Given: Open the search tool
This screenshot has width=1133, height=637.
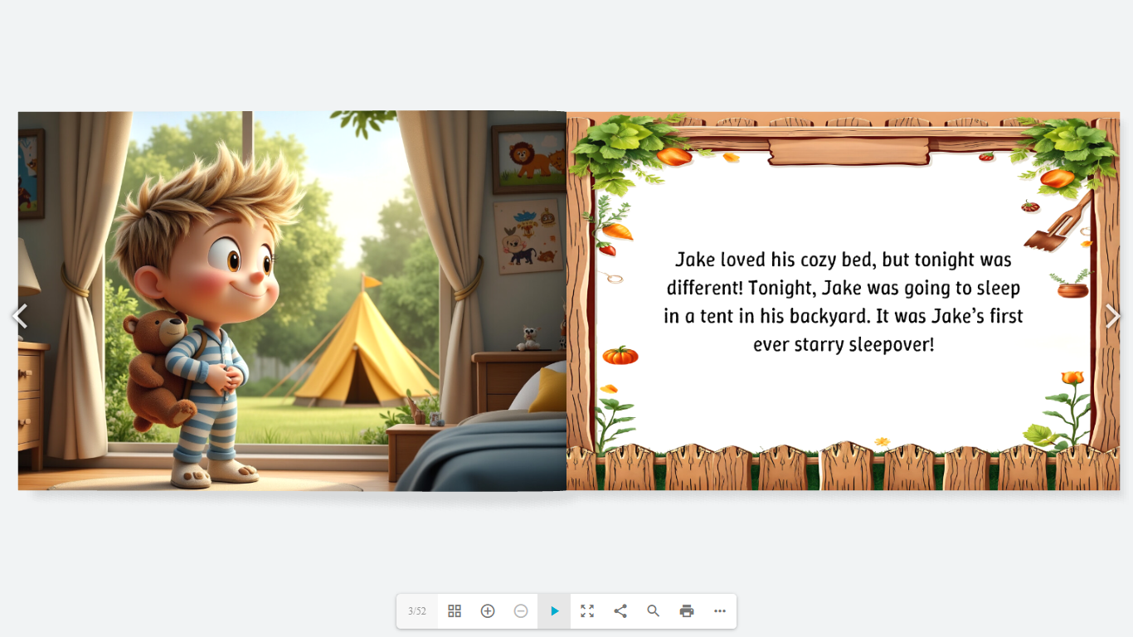Looking at the screenshot, I should pyautogui.click(x=654, y=611).
